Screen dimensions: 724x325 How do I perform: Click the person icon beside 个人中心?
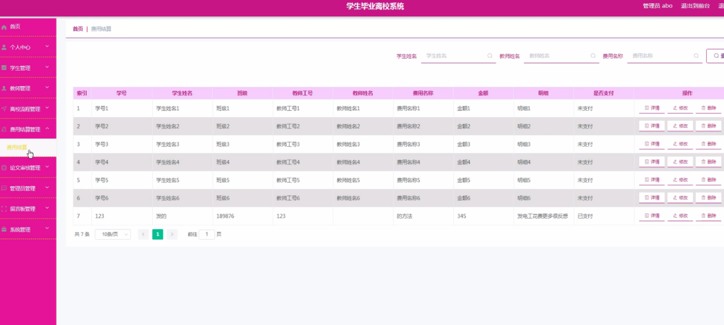(4, 47)
